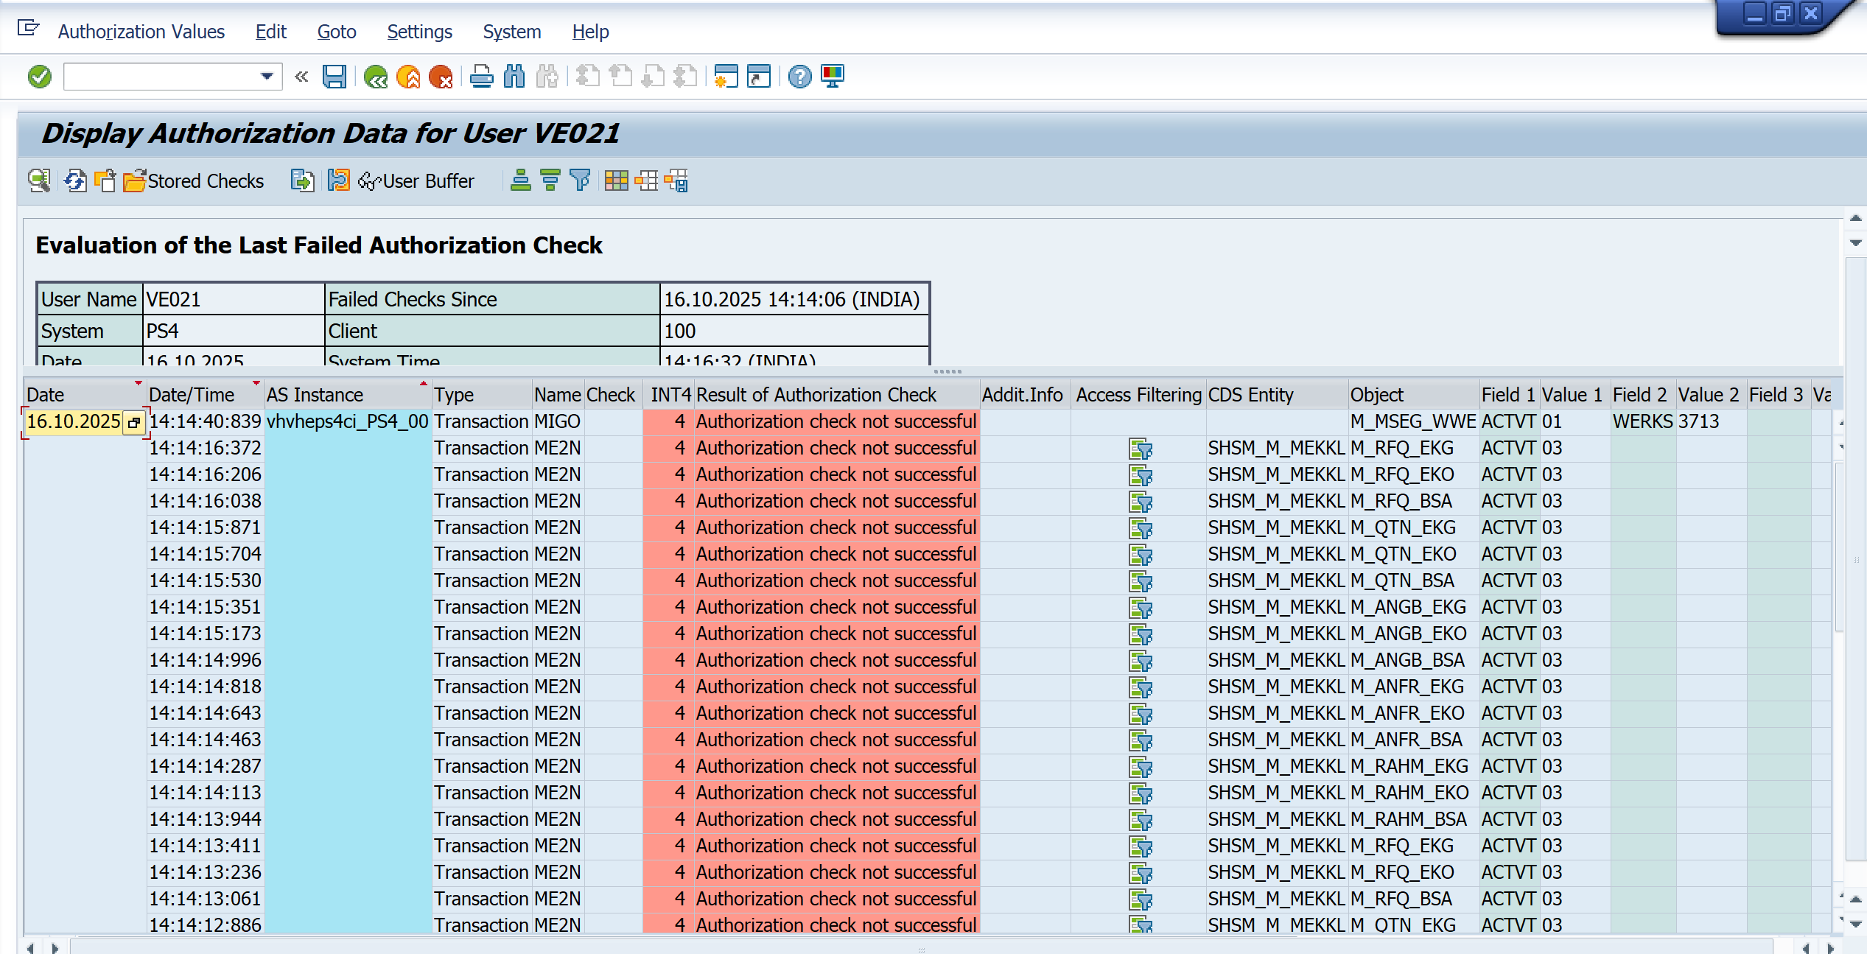Click the Help question mark icon

click(x=799, y=77)
